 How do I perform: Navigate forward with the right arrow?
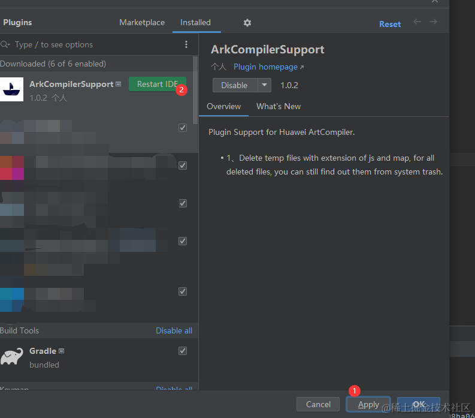coord(433,22)
